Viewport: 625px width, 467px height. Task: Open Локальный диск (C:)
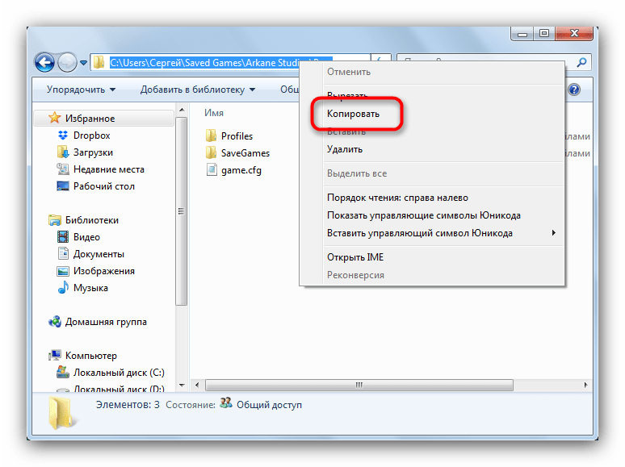point(119,373)
